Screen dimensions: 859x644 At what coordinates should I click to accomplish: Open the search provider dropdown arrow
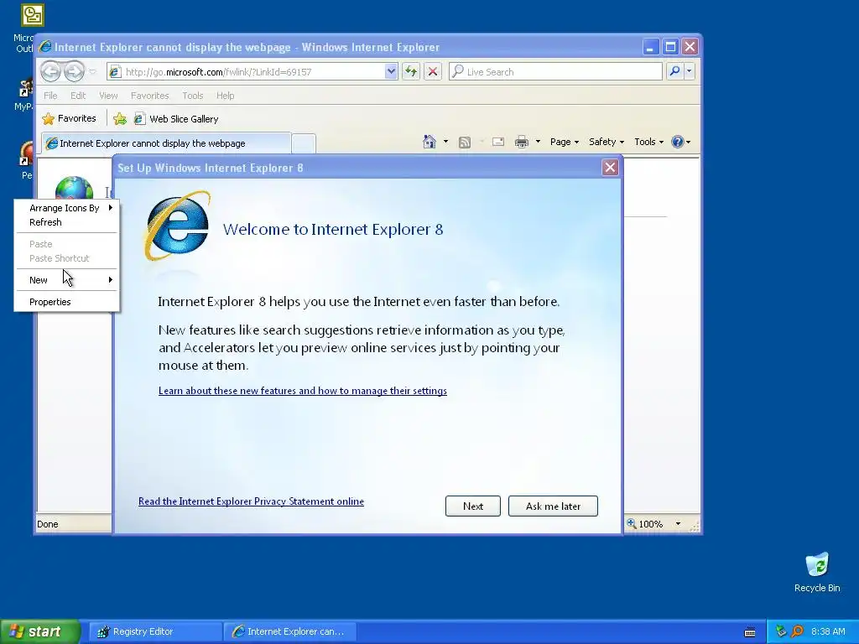pos(690,71)
